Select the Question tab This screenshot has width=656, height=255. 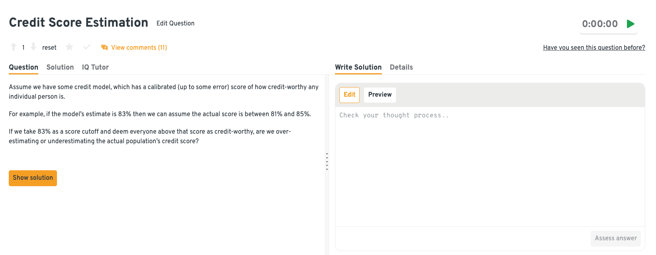[x=23, y=67]
